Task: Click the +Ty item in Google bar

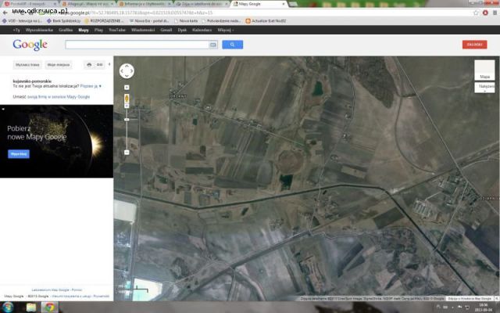Action: pyautogui.click(x=16, y=30)
